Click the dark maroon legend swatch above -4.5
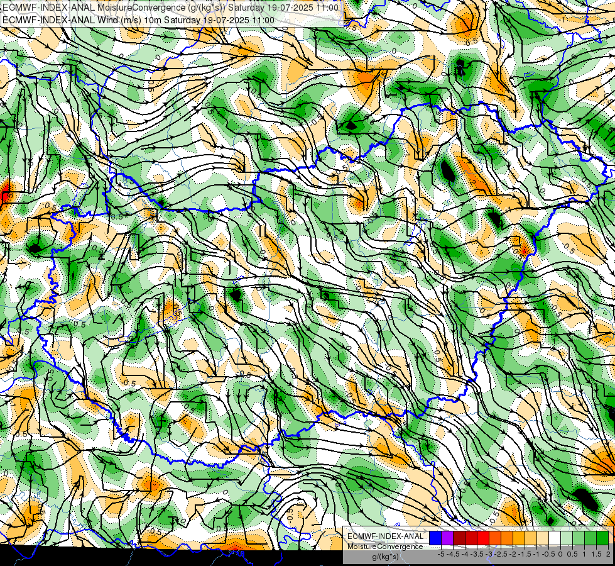 coord(459,538)
